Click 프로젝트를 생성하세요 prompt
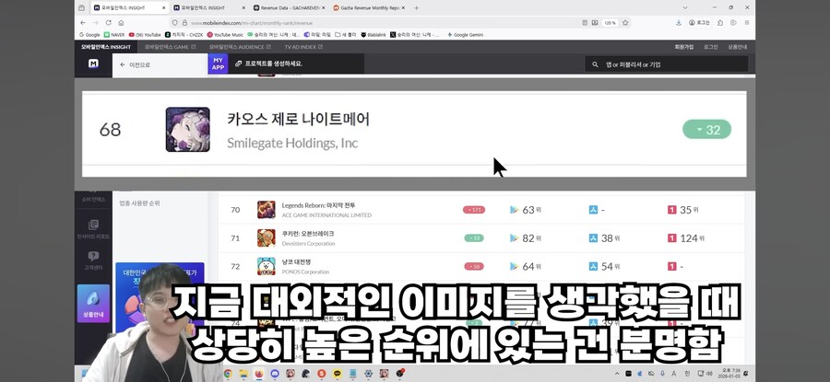This screenshot has width=830, height=382. pyautogui.click(x=268, y=64)
